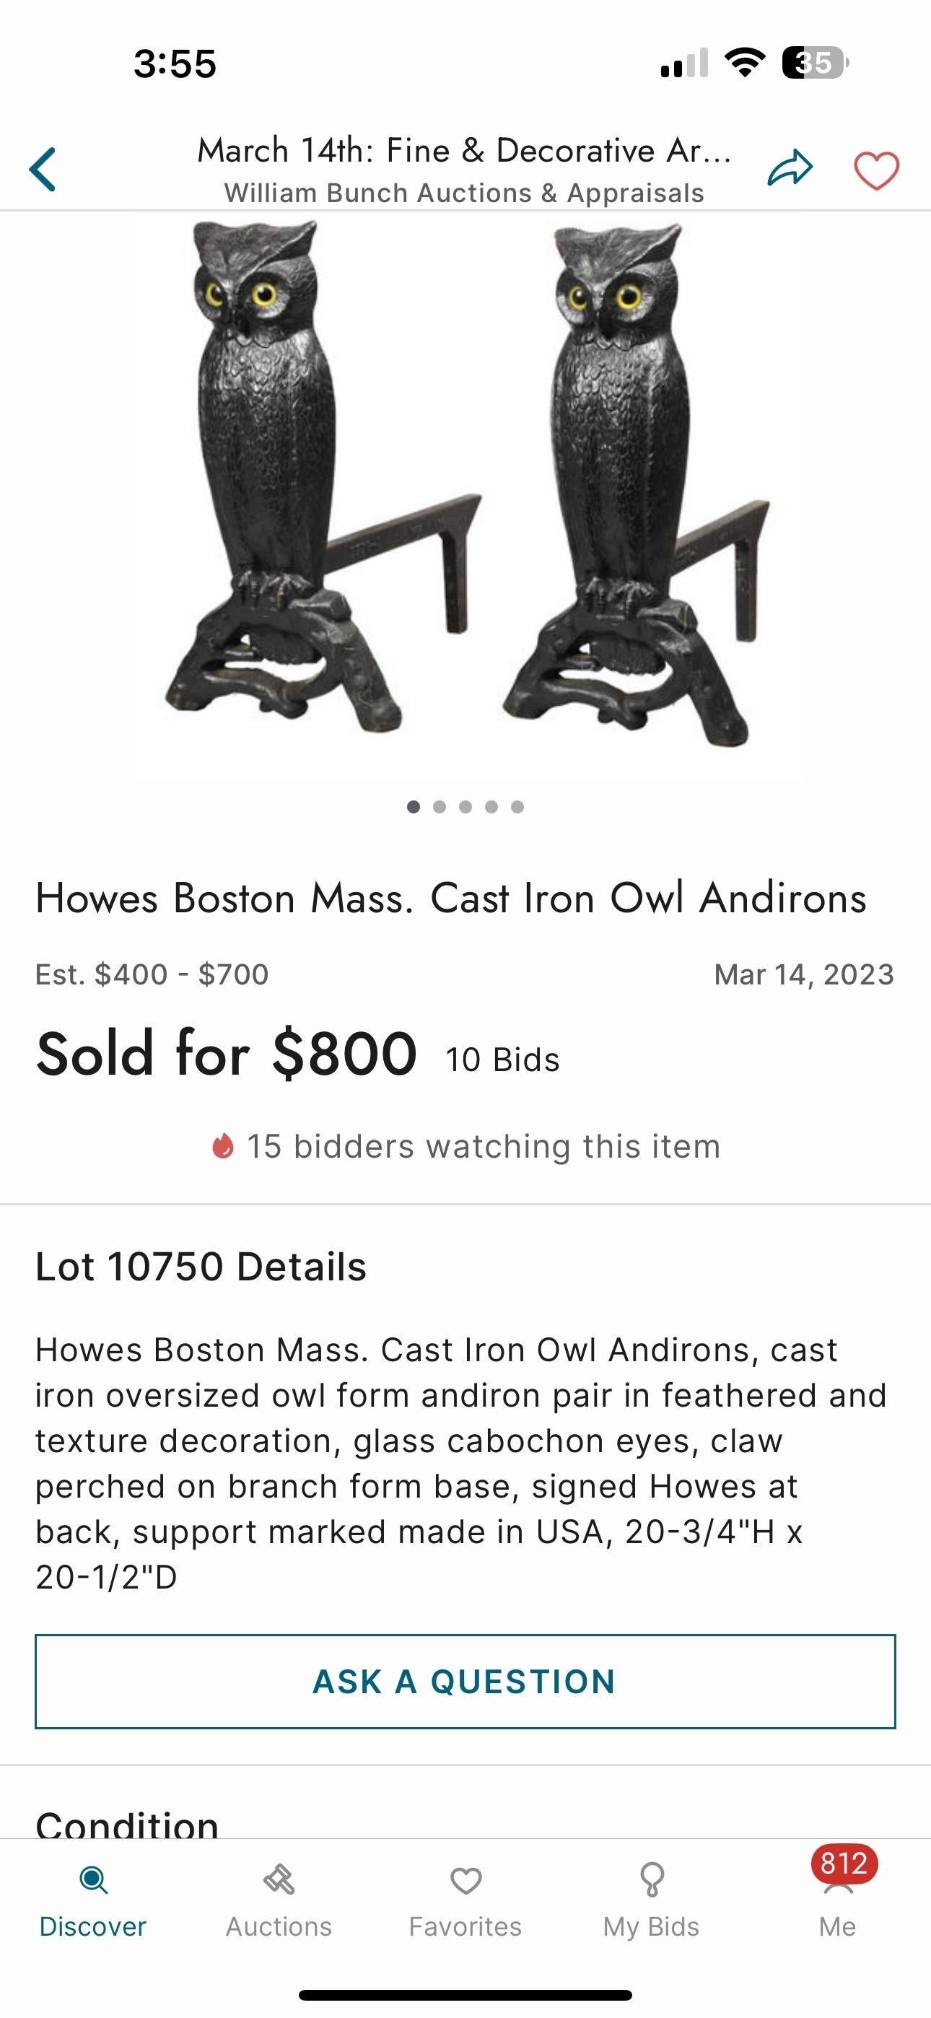Viewport: 931px width, 2018px height.
Task: Tap the Condition section heading
Action: (x=127, y=1824)
